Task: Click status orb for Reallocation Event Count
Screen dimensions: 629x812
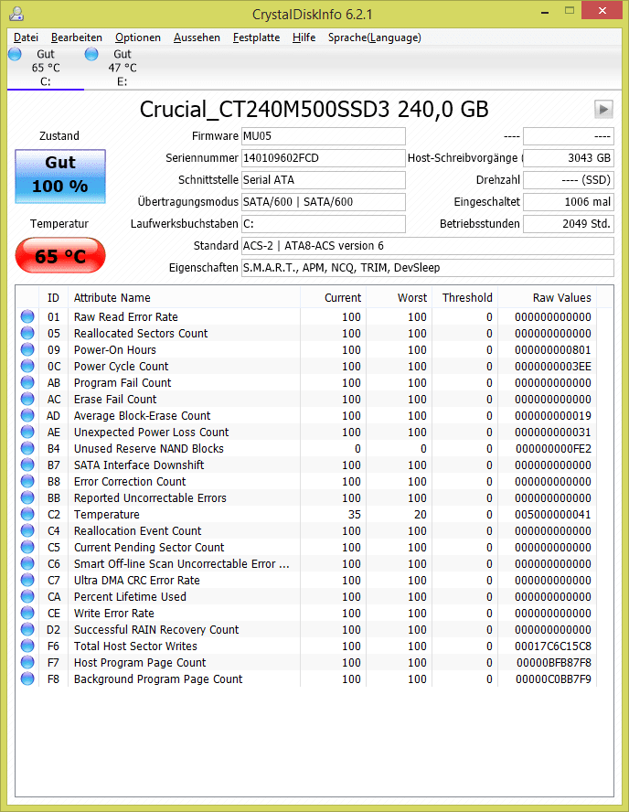Action: coord(27,530)
